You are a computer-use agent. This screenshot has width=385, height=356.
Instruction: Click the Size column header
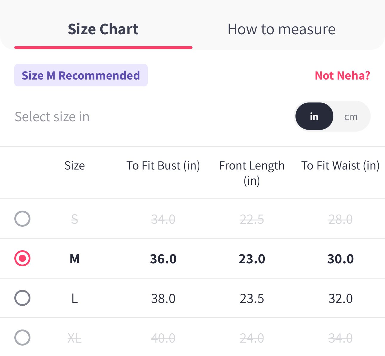pos(75,166)
